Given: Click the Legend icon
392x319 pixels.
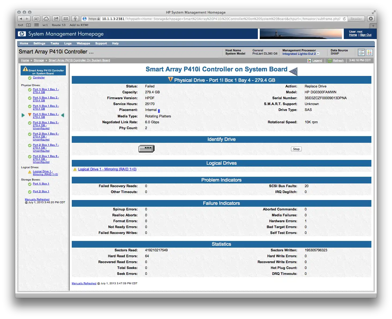Looking at the screenshot, I should pos(309,61).
